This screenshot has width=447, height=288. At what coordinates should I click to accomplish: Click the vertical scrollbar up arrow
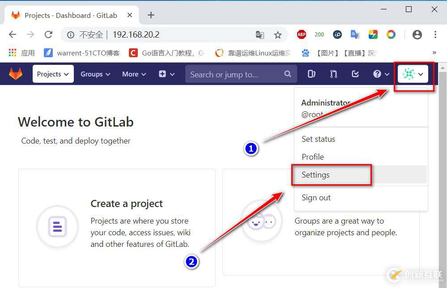coord(443,68)
